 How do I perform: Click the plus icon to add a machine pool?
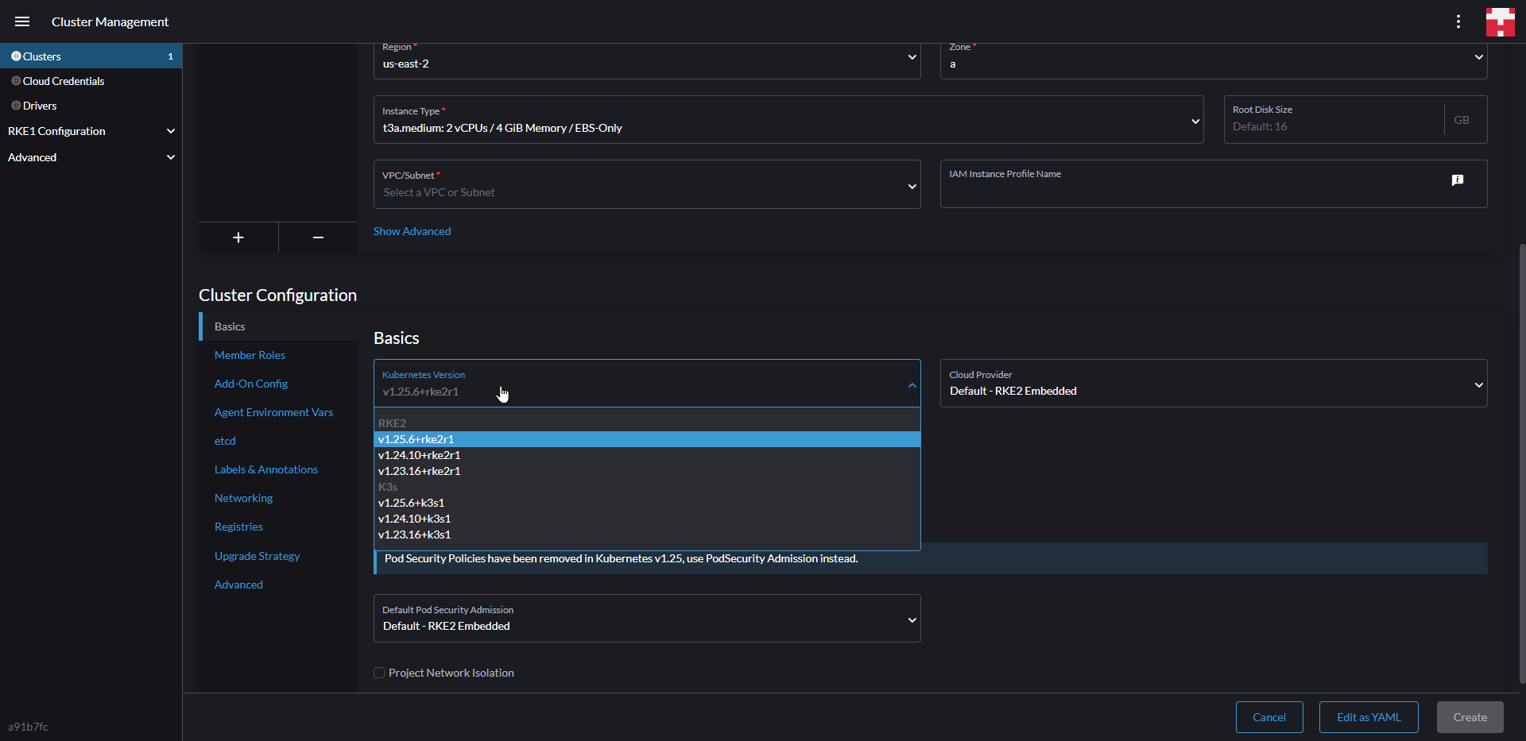pos(238,237)
